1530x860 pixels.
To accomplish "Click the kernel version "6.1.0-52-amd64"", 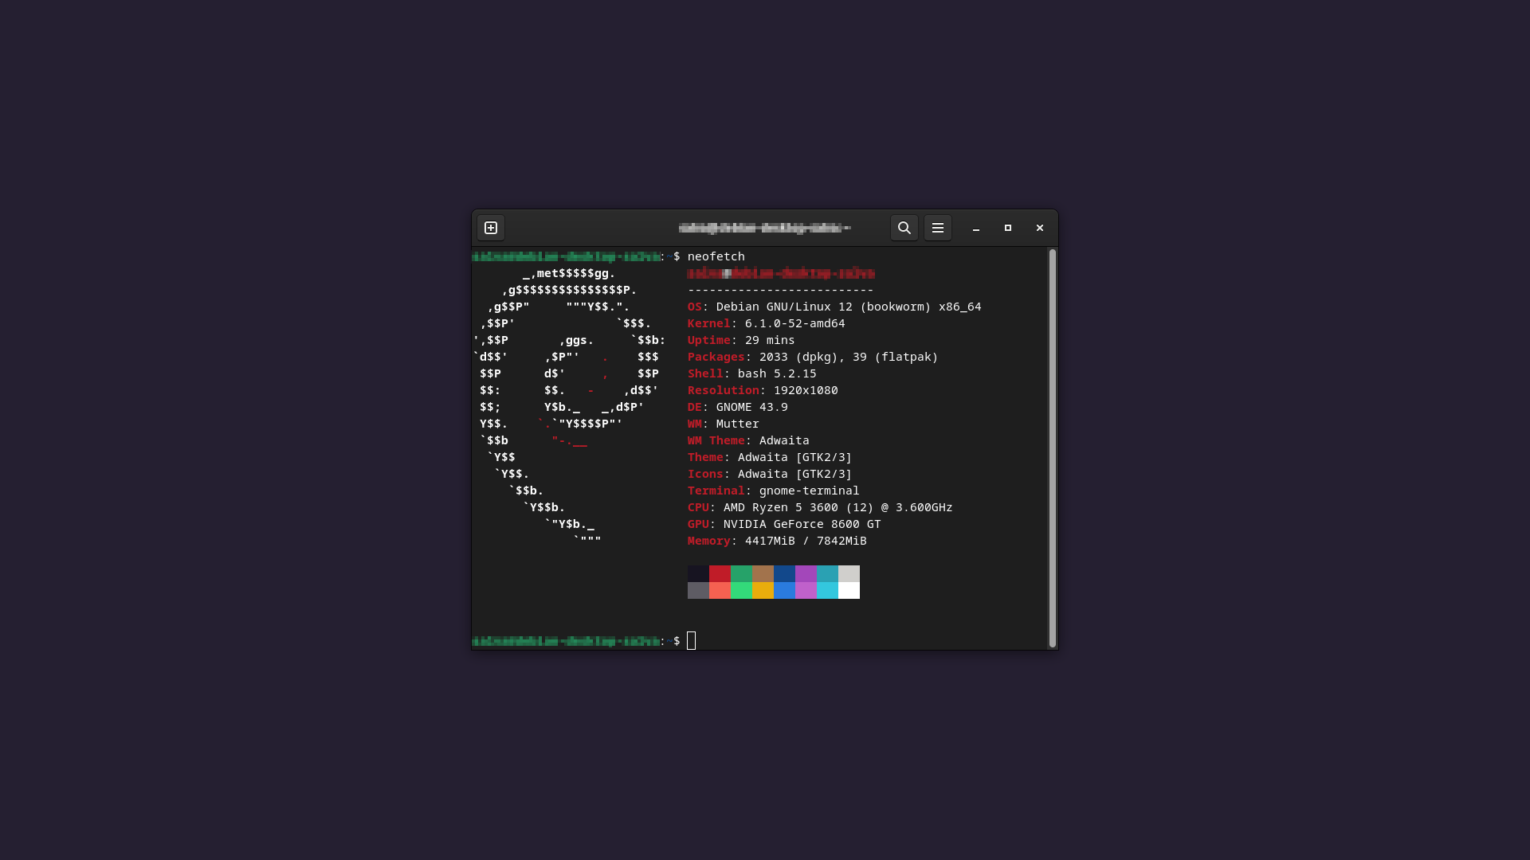I will (x=795, y=323).
